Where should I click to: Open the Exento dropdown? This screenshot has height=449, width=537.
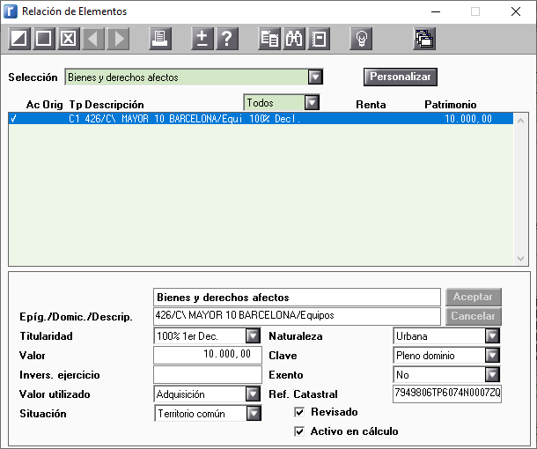tap(492, 375)
